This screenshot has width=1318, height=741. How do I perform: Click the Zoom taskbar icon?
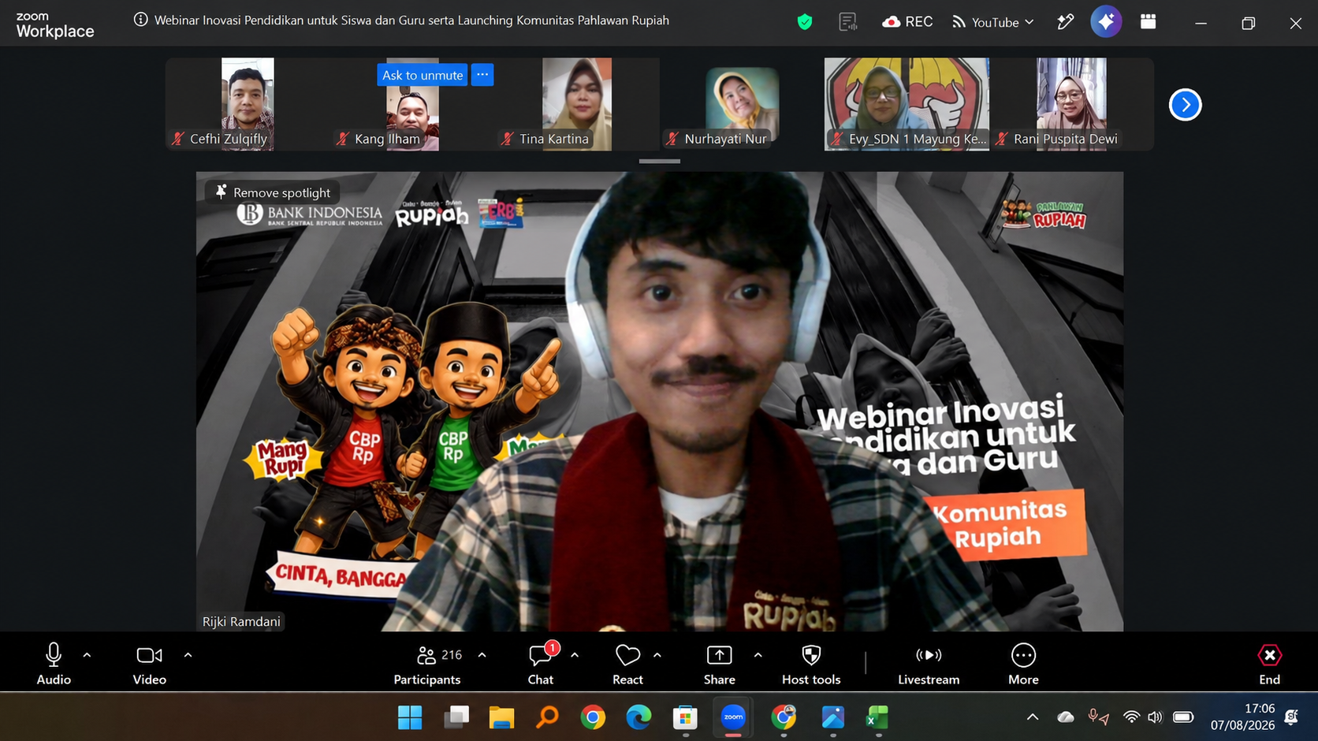click(733, 717)
